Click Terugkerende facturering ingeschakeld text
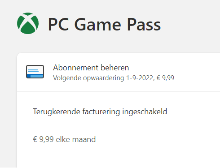Screen dimensions: 220x168 click(100, 112)
